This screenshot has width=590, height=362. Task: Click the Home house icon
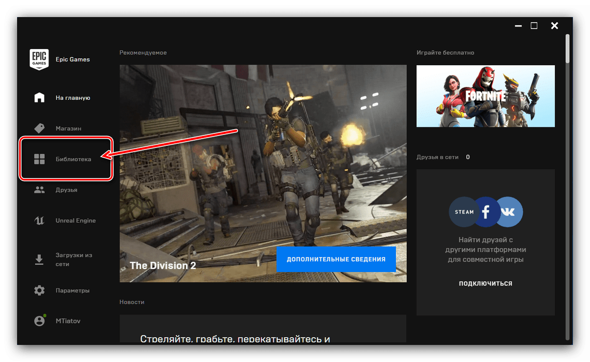[x=39, y=98]
